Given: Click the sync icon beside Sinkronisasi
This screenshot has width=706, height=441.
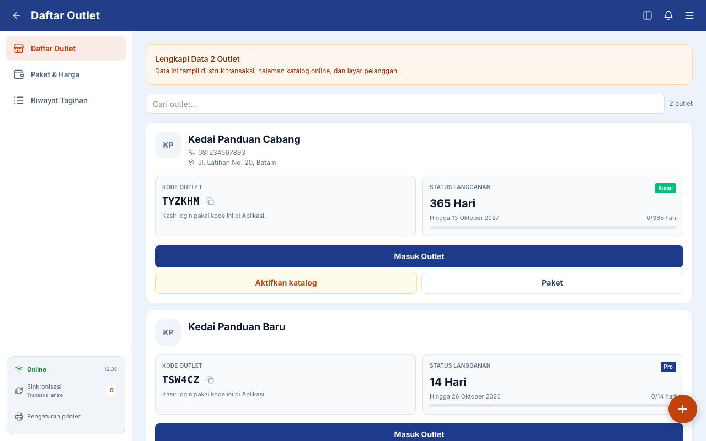Looking at the screenshot, I should click(x=19, y=390).
